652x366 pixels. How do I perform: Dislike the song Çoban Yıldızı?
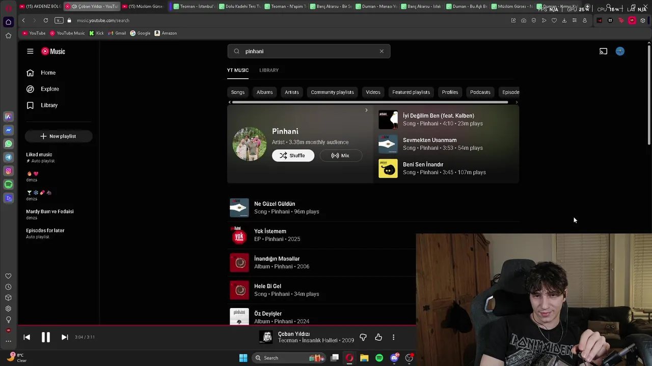363,337
